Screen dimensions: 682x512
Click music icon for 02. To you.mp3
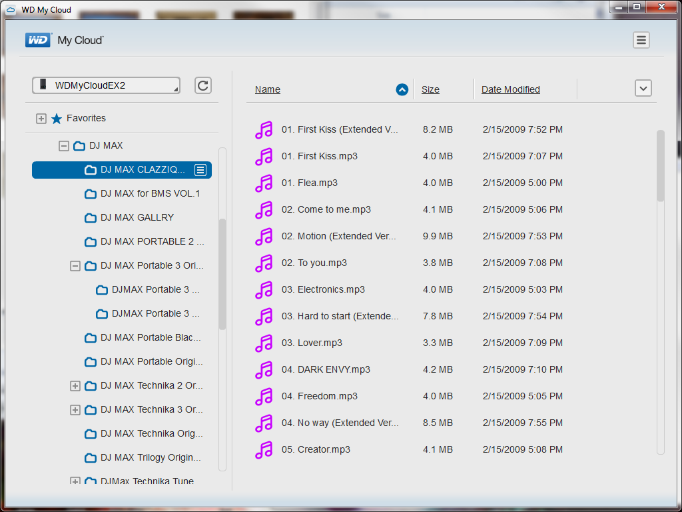[x=264, y=263]
